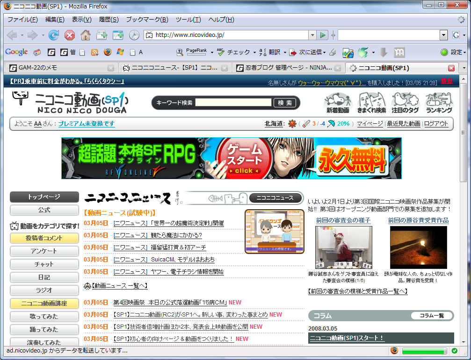471x360 pixels.
Task: Click the spell check チェック button
Action: pyautogui.click(x=234, y=52)
